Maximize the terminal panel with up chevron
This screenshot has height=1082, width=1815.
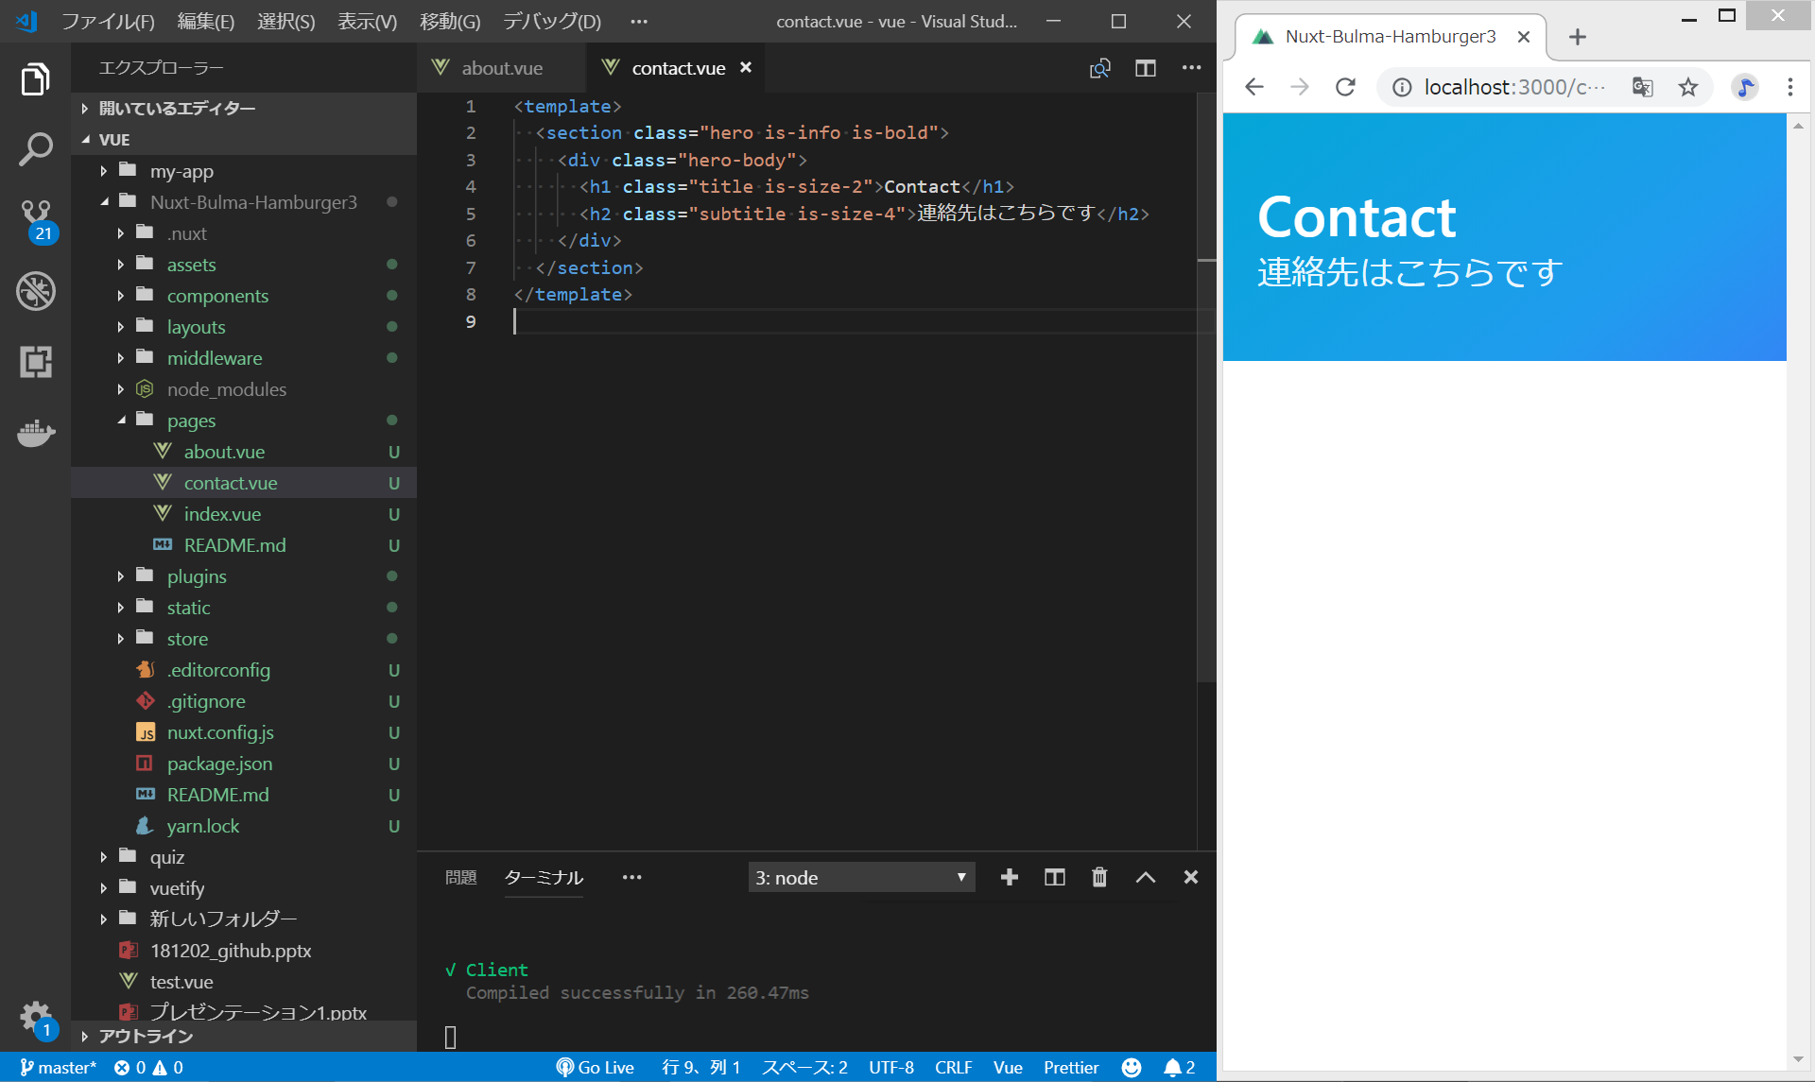pos(1145,878)
